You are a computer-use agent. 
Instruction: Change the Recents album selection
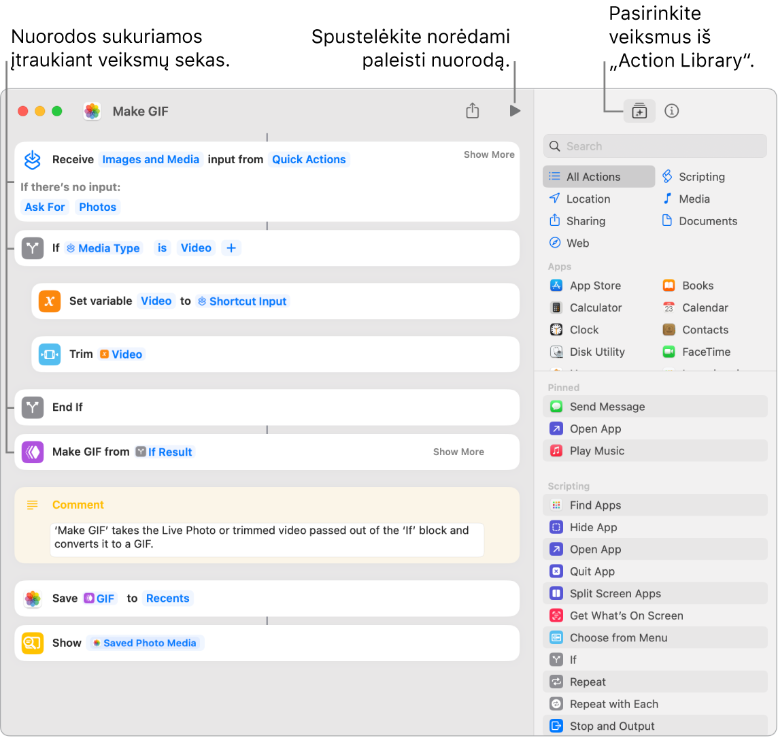(167, 599)
